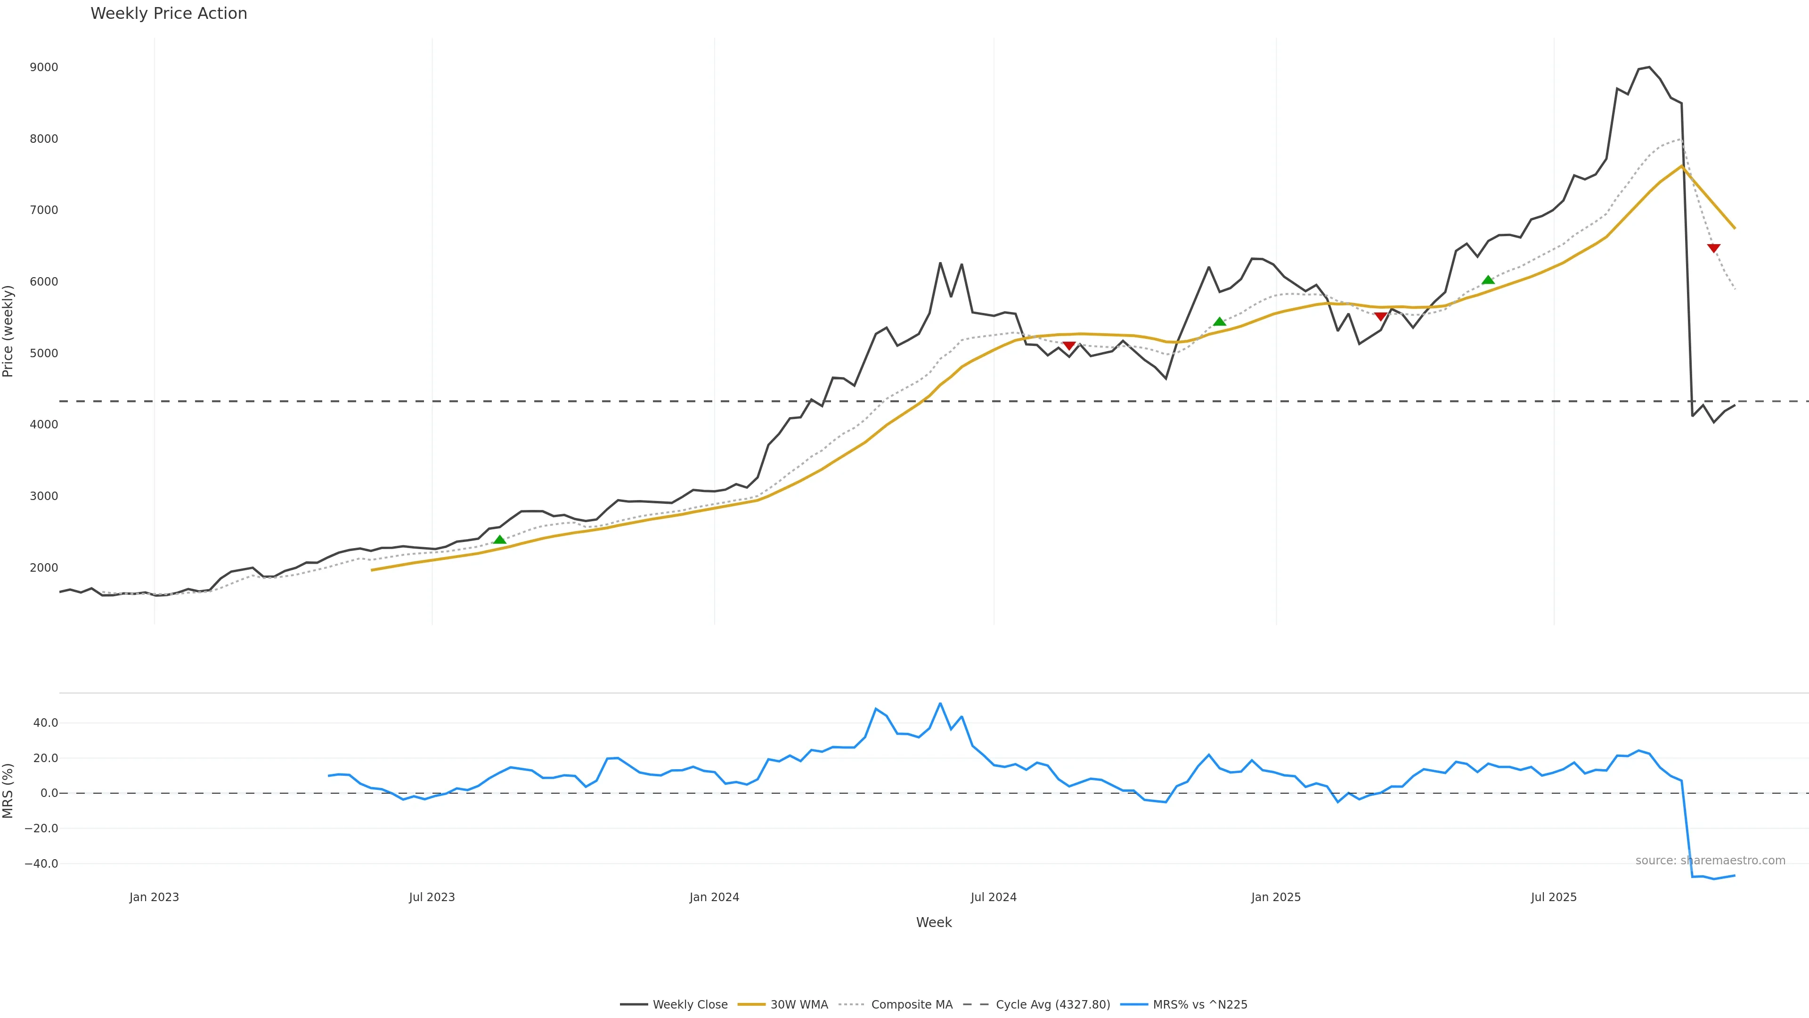Click the Week x-axis title
1809x1018 pixels.
point(933,922)
